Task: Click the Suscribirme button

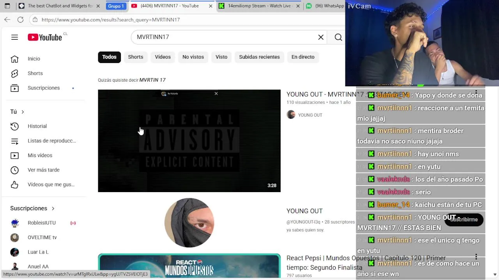Action: pyautogui.click(x=464, y=219)
